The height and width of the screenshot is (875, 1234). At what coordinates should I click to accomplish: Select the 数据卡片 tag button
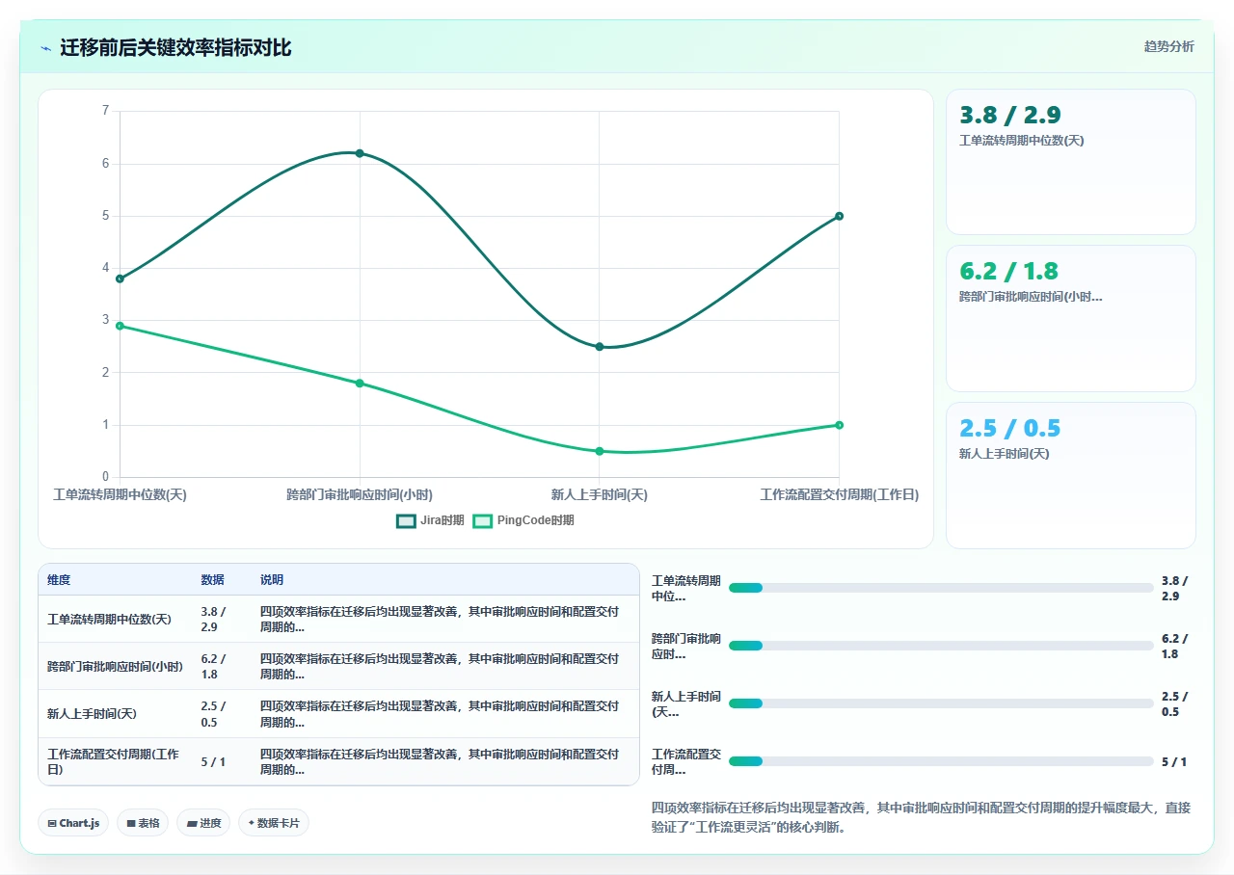(x=274, y=823)
